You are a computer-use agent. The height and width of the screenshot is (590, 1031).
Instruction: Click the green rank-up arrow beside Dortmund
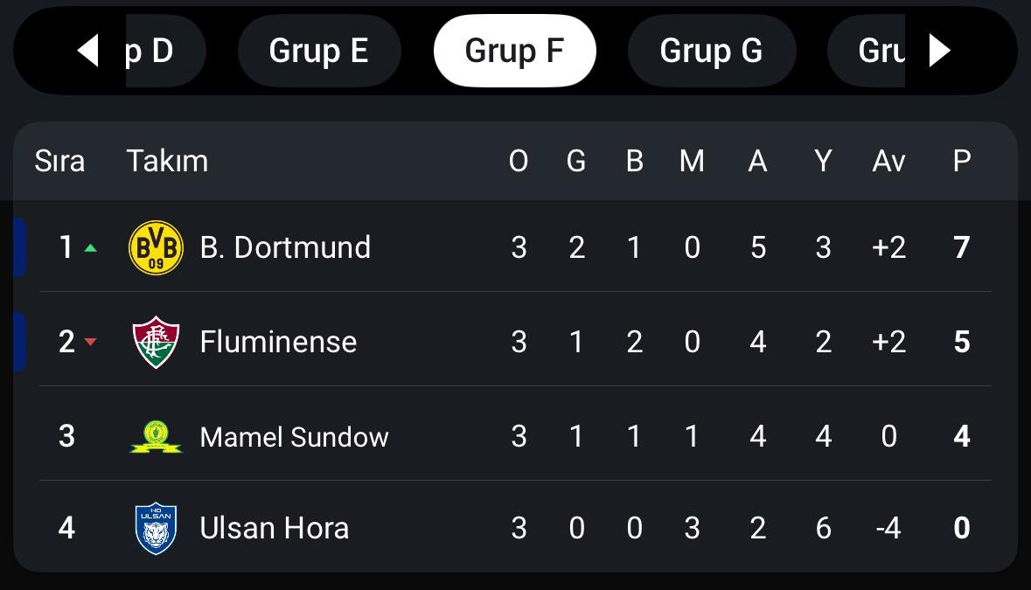coord(91,248)
